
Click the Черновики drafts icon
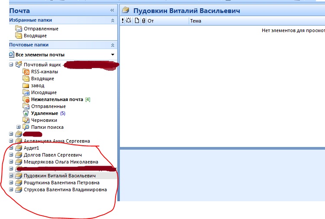[x=26, y=120]
